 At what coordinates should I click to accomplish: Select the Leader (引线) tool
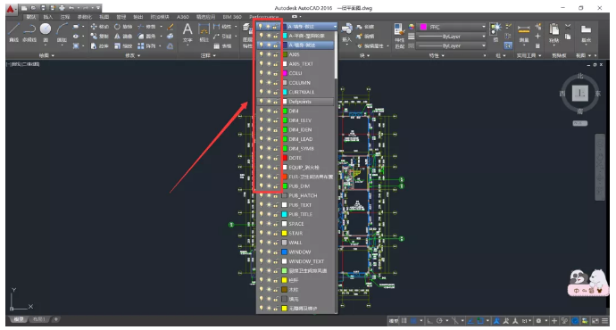[x=222, y=36]
